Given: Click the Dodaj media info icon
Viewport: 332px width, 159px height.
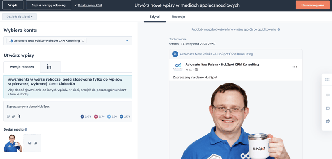Looking at the screenshot, I should click(x=26, y=130).
